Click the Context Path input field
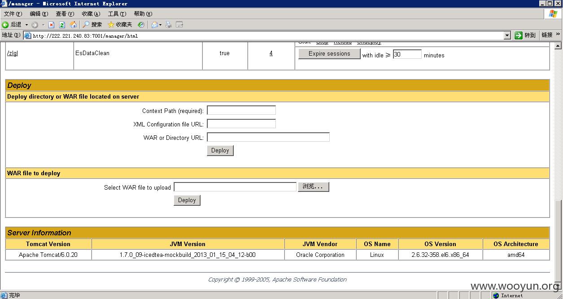The image size is (563, 299). pos(241,110)
